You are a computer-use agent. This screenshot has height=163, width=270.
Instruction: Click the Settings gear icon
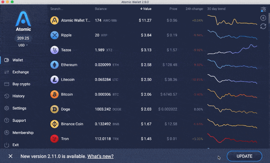[x=6, y=108]
